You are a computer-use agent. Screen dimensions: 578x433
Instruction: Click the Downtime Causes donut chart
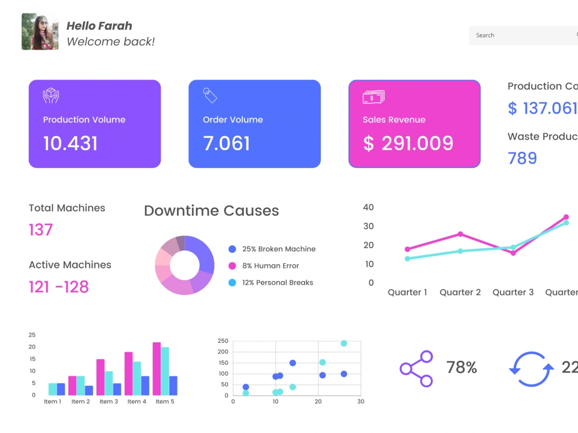[185, 265]
